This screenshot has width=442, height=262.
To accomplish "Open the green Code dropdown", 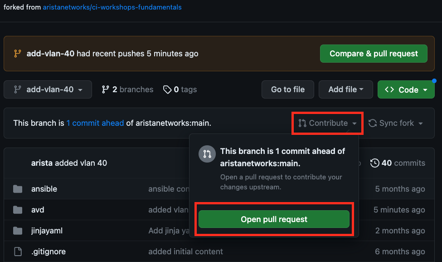I will (x=406, y=89).
